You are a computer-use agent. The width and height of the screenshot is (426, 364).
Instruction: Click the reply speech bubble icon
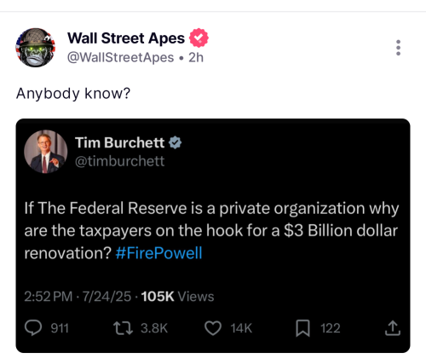33,328
